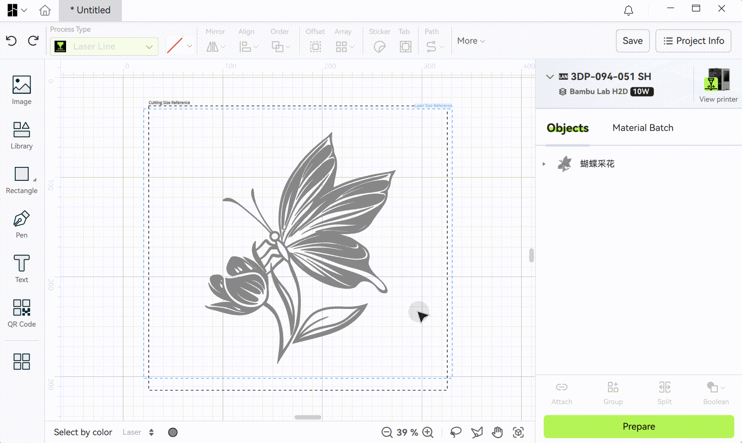Viewport: 742px width, 443px height.
Task: Go to the home icon
Action: coord(45,10)
